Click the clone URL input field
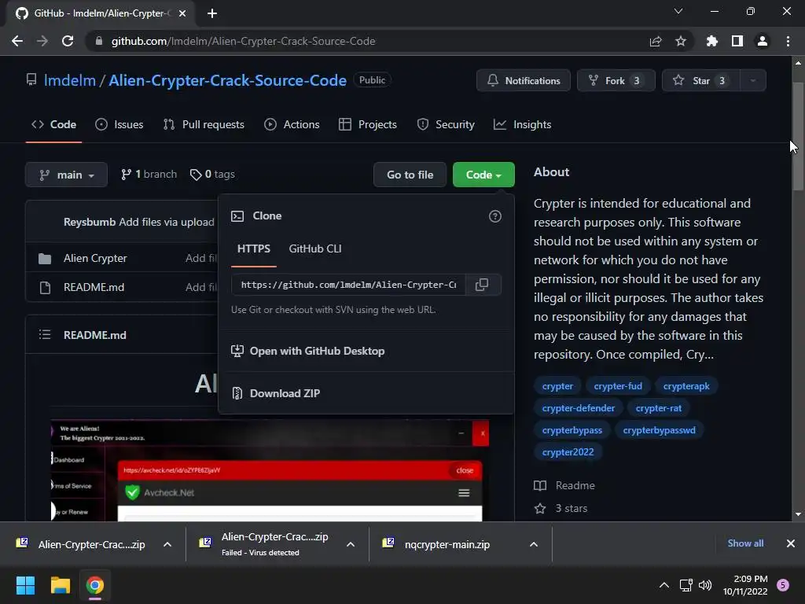Screen dimensions: 805x604 tap(348, 285)
